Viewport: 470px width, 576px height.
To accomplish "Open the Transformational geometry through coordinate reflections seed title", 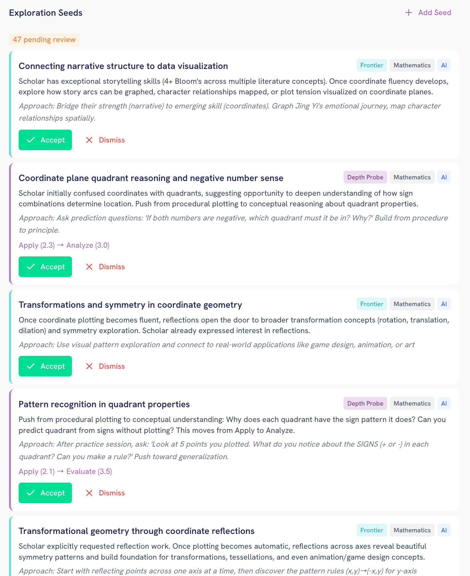I will [x=136, y=531].
